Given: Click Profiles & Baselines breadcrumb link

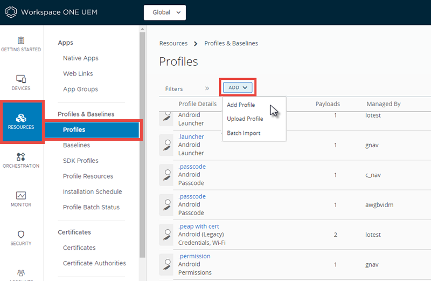Looking at the screenshot, I should click(231, 44).
